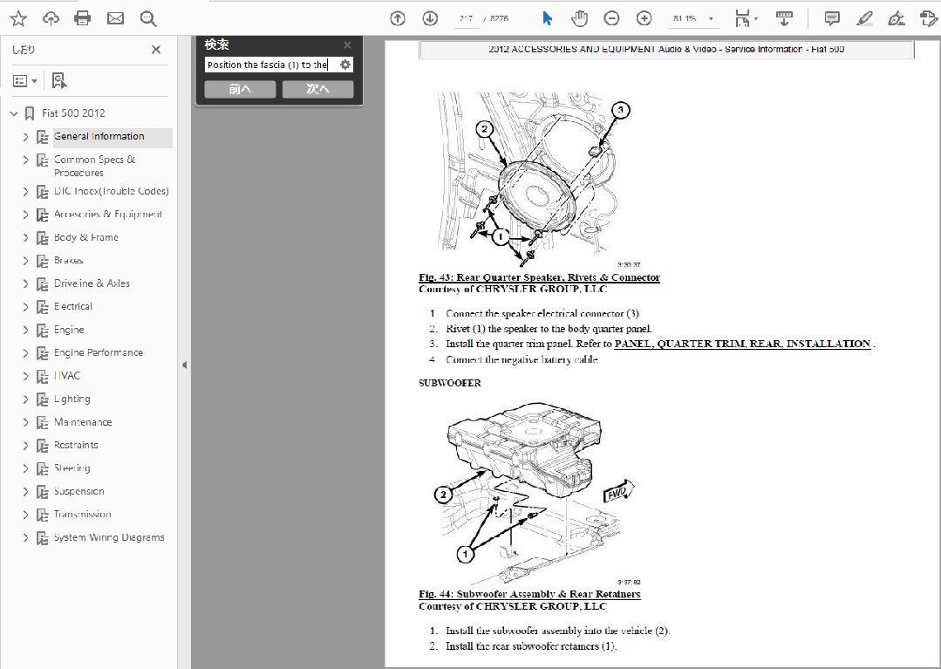This screenshot has width=941, height=669.
Task: Send the document by email
Action: point(115,17)
